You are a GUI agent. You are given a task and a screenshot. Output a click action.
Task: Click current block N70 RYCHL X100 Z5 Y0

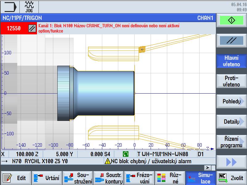[x=40, y=161]
